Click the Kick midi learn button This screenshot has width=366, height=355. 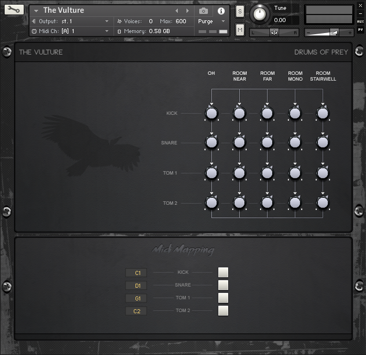[x=223, y=273]
